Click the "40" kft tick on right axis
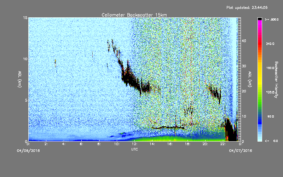This screenshot has width=283, height=177. (244, 41)
